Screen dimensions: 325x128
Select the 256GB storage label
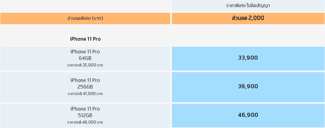[x=85, y=87]
